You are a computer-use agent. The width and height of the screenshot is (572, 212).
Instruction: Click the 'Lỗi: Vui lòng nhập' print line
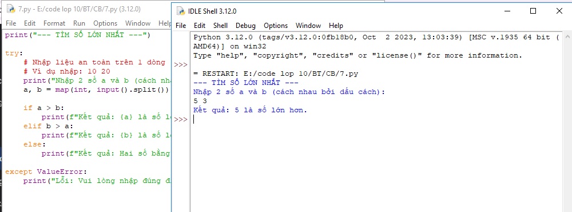(x=97, y=180)
